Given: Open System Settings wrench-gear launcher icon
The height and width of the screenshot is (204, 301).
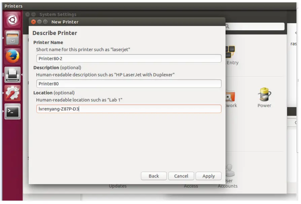Looking at the screenshot, I should click(12, 93).
